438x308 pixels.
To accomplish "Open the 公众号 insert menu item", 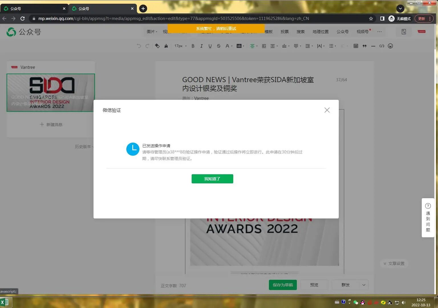I will click(x=342, y=32).
